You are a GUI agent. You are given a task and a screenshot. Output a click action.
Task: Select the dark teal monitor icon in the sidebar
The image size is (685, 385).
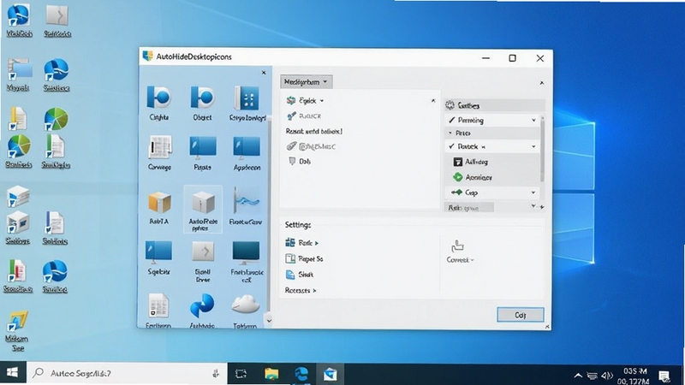[246, 252]
